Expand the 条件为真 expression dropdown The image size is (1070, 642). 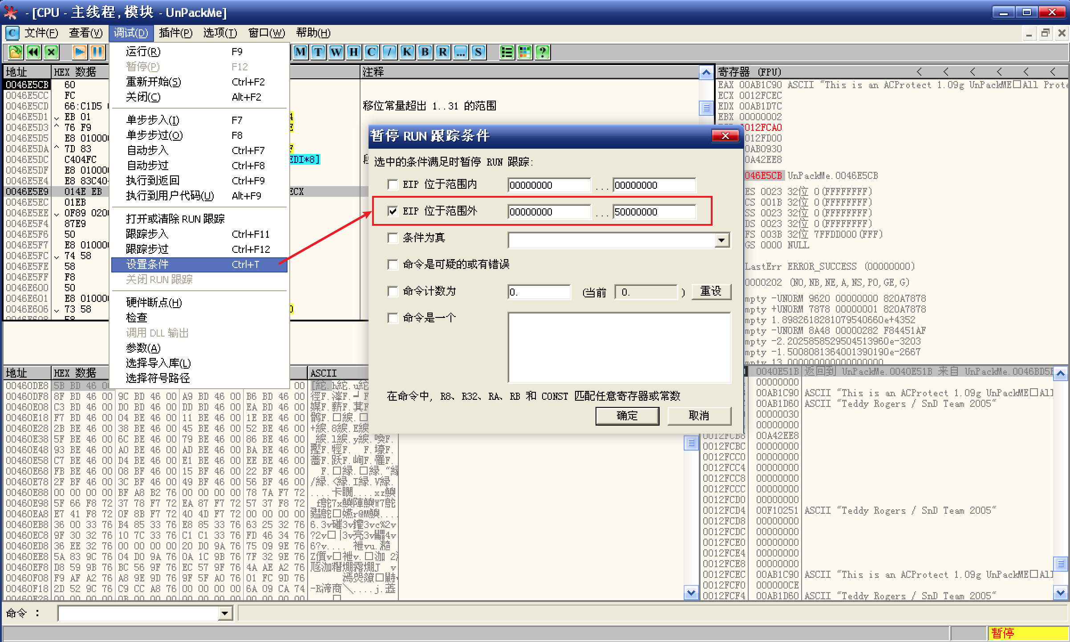(721, 240)
